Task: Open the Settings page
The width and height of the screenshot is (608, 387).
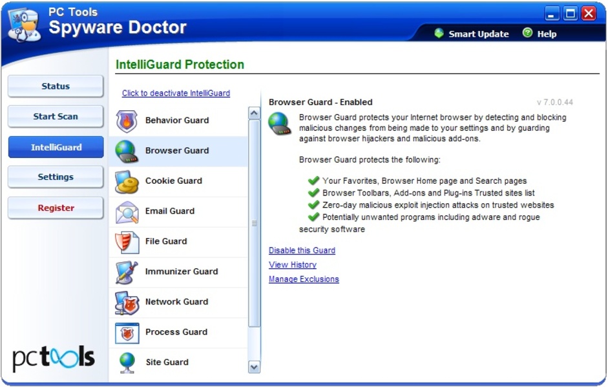Action: point(56,177)
